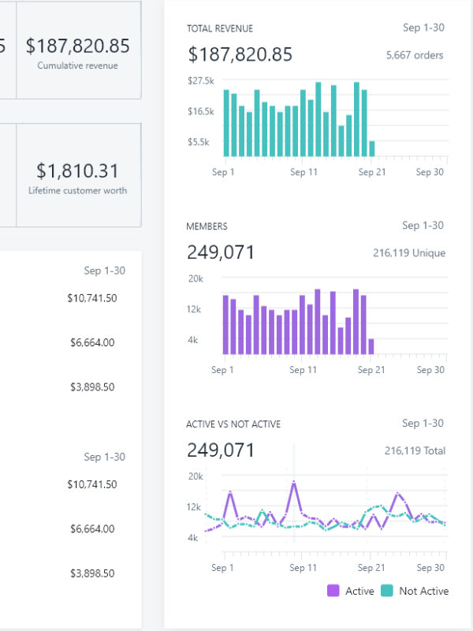Click the Sep 11 label under Total Revenue chart
Viewport: 473px width, 631px height.
tap(304, 172)
